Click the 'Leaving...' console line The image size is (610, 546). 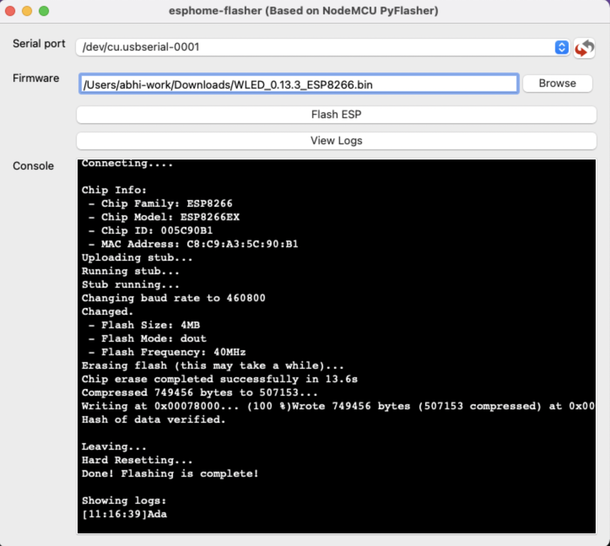(x=114, y=446)
